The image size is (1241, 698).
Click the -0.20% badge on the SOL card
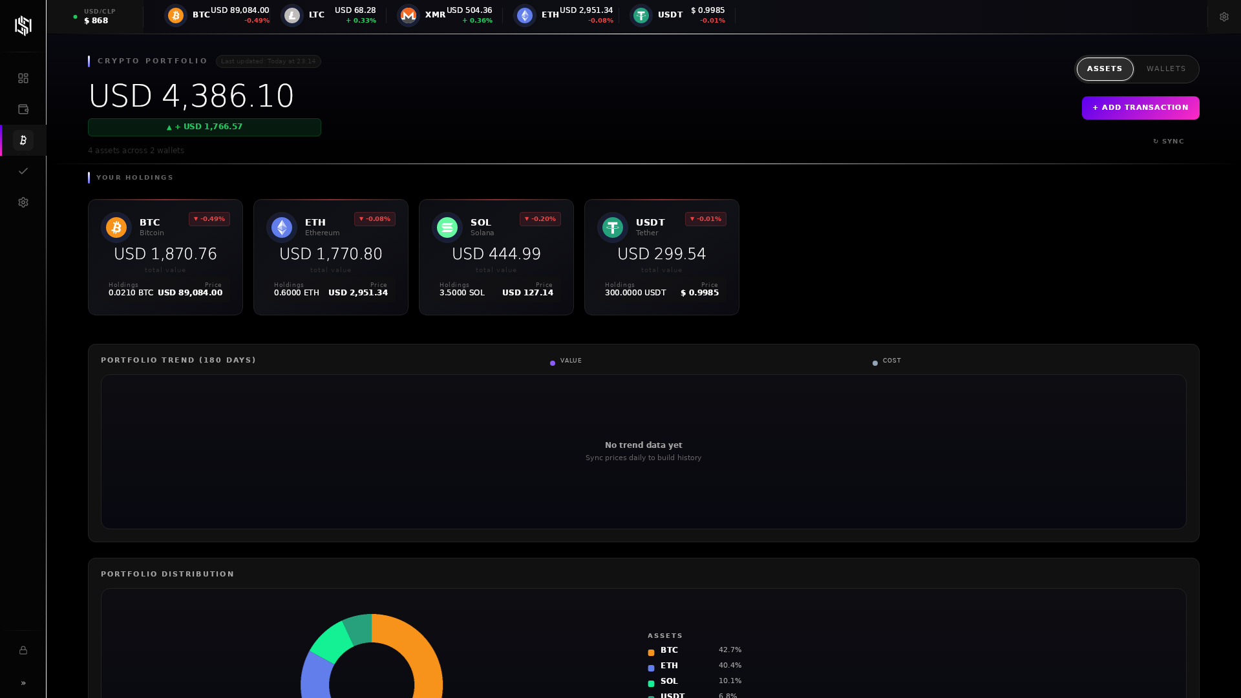click(540, 219)
